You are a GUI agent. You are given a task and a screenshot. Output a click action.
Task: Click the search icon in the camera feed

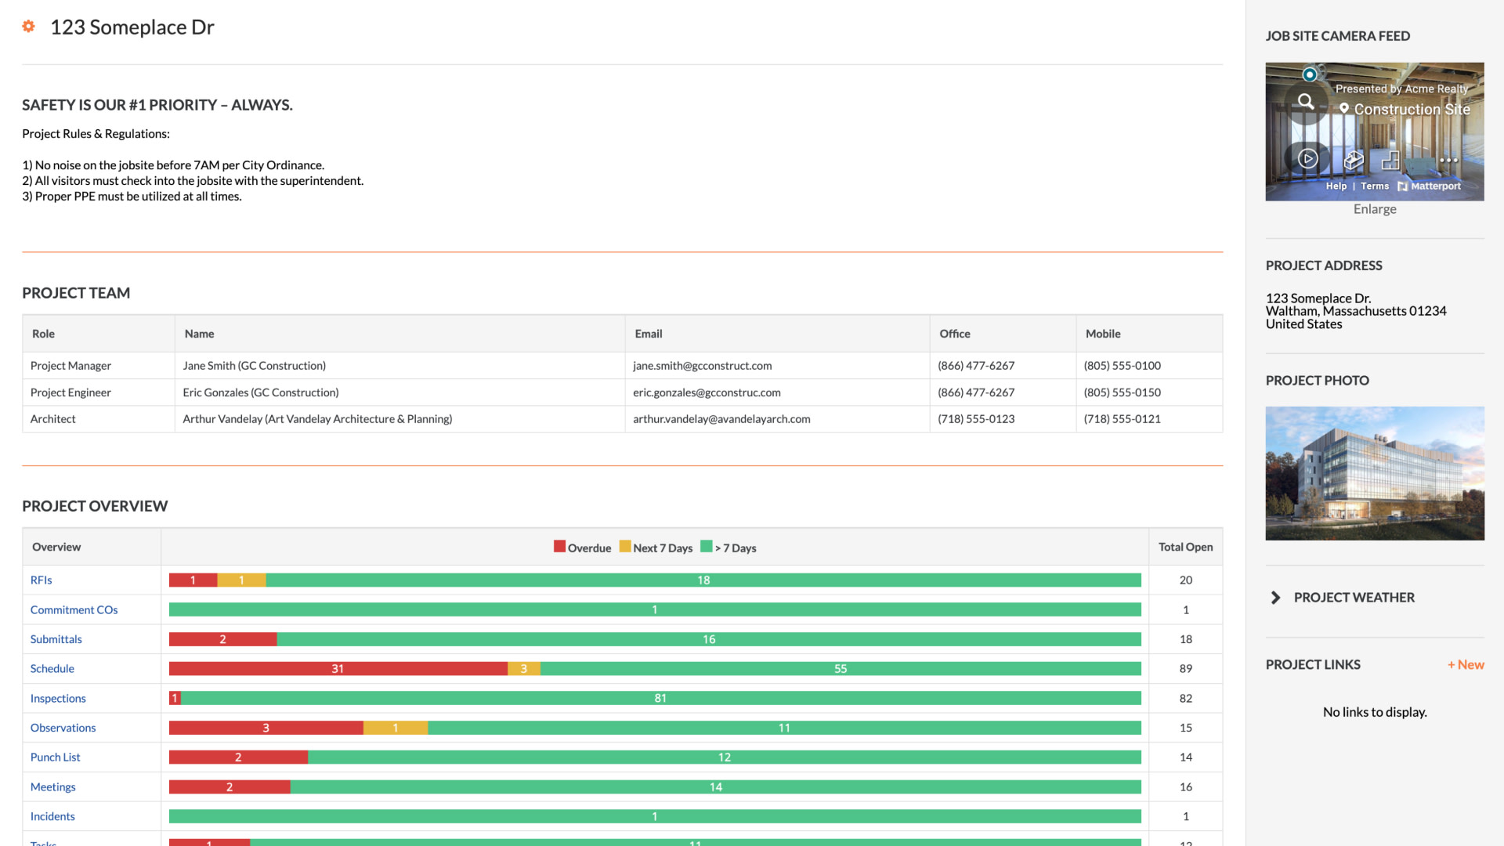(1305, 101)
